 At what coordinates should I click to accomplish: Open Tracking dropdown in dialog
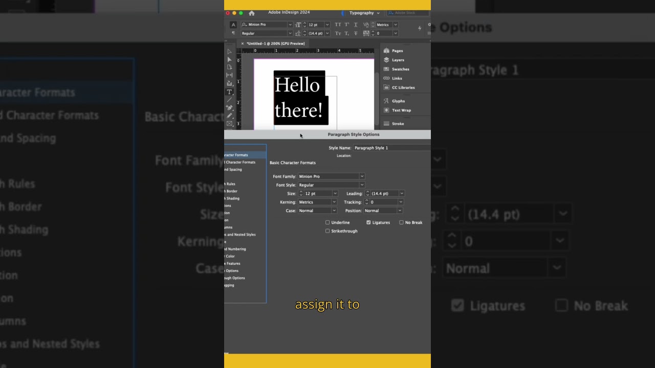pos(400,202)
